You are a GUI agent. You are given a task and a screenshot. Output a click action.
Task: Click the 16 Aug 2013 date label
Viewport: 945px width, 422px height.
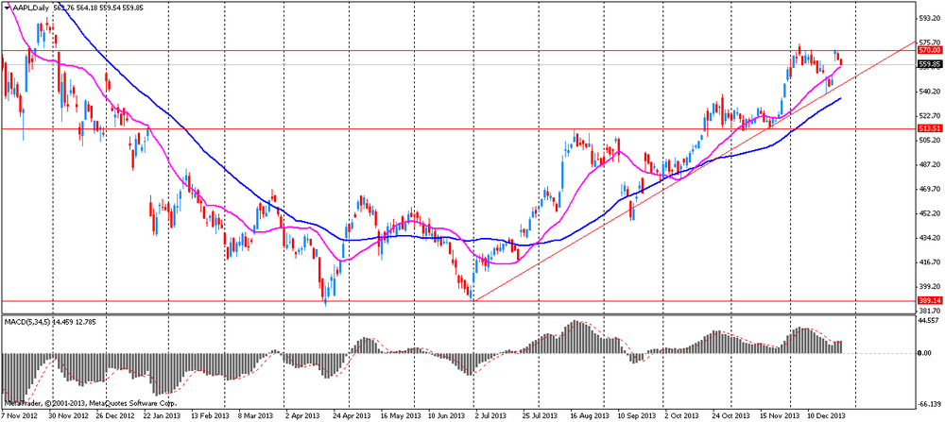coord(588,415)
